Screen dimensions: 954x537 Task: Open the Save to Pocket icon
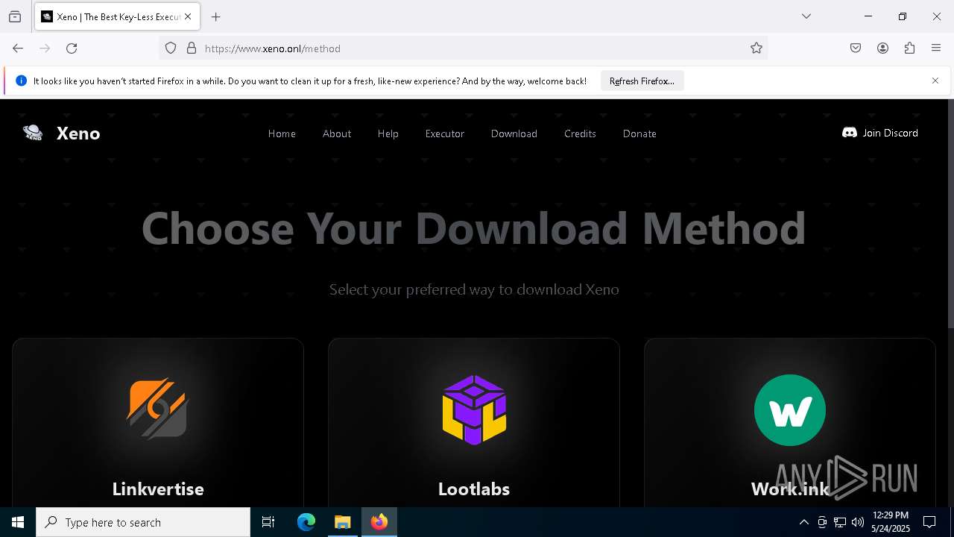856,48
